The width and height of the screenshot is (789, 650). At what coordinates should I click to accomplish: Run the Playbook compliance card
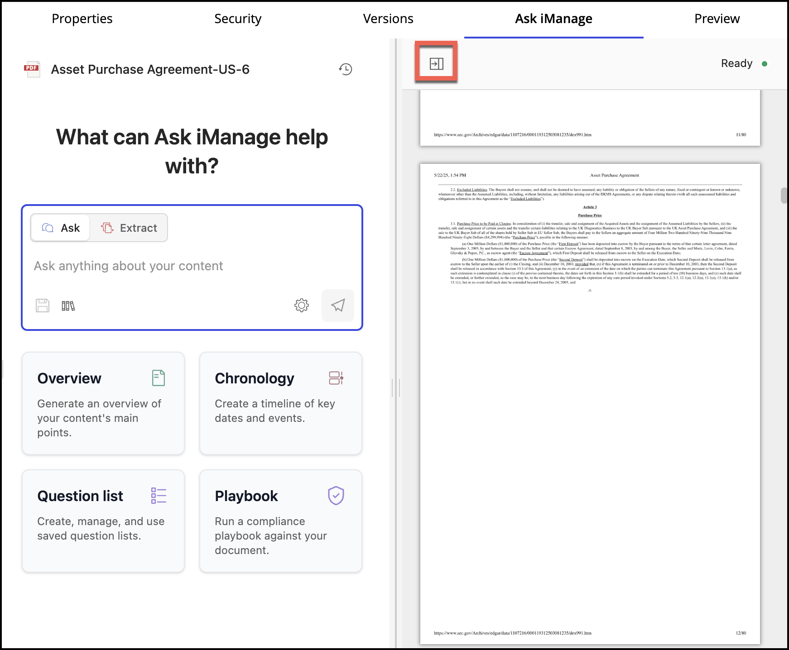point(281,521)
